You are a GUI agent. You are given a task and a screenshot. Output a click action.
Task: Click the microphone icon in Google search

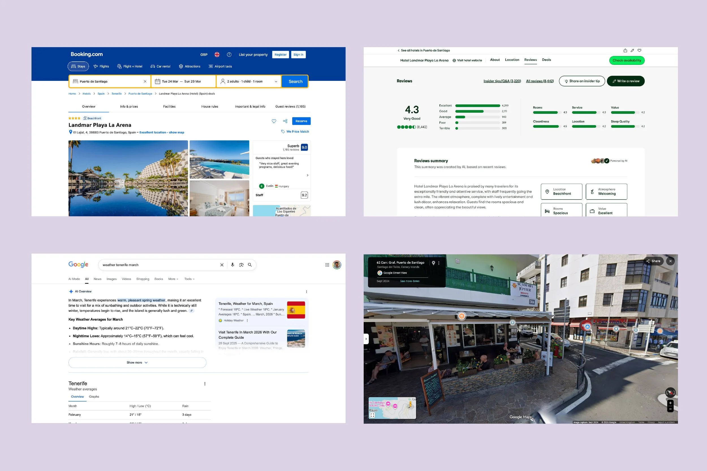[x=232, y=265]
